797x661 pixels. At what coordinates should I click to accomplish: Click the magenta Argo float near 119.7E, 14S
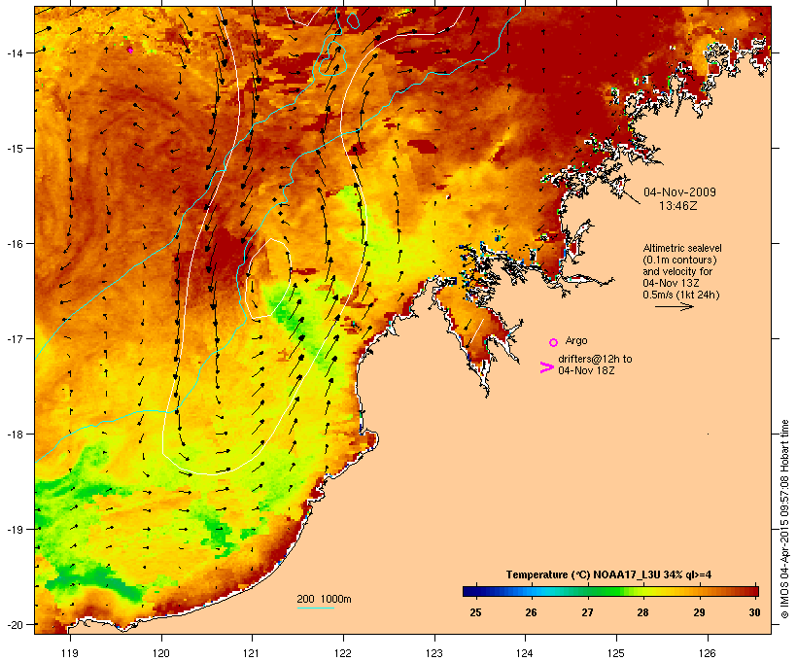coord(130,50)
